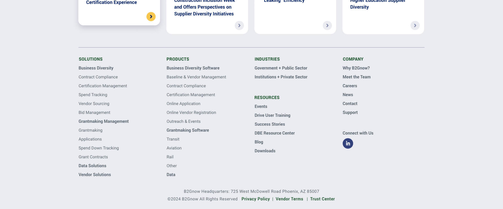The width and height of the screenshot is (503, 209).
Task: Select the Rail link
Action: coord(170,157)
